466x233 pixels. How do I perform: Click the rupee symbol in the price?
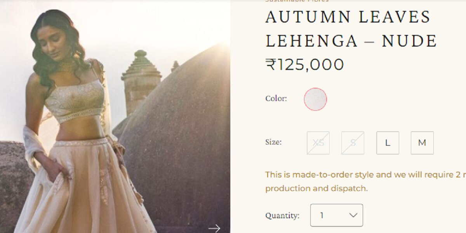pyautogui.click(x=270, y=64)
